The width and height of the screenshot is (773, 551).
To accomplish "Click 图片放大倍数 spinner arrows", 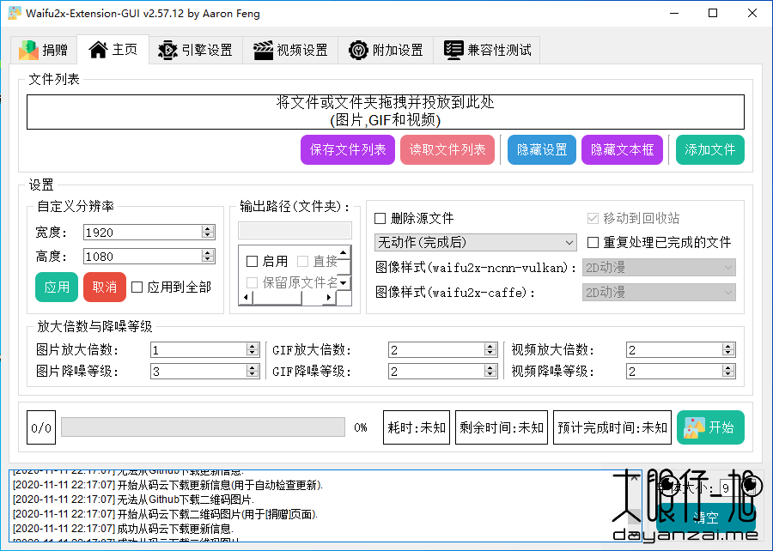I will tap(253, 349).
